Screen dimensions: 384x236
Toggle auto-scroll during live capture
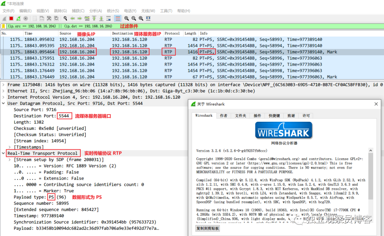(108, 18)
